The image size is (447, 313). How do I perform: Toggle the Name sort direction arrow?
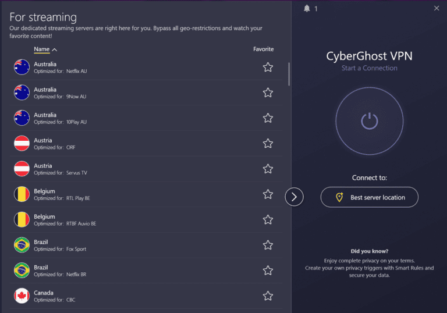click(x=55, y=49)
